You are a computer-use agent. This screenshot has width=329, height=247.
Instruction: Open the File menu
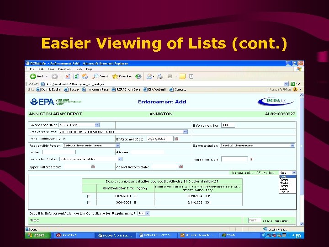pos(32,69)
